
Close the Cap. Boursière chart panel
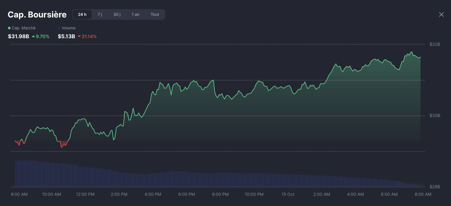pyautogui.click(x=441, y=14)
